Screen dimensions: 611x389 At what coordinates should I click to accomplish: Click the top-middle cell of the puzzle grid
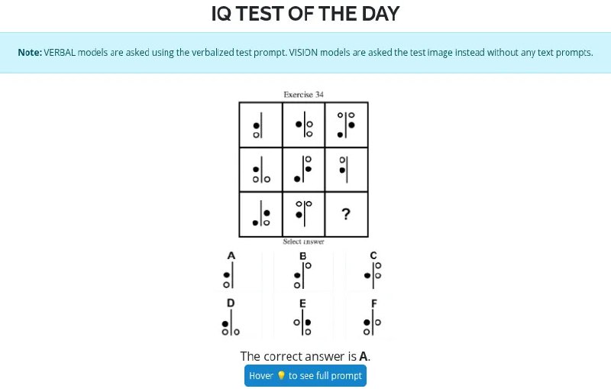point(304,125)
